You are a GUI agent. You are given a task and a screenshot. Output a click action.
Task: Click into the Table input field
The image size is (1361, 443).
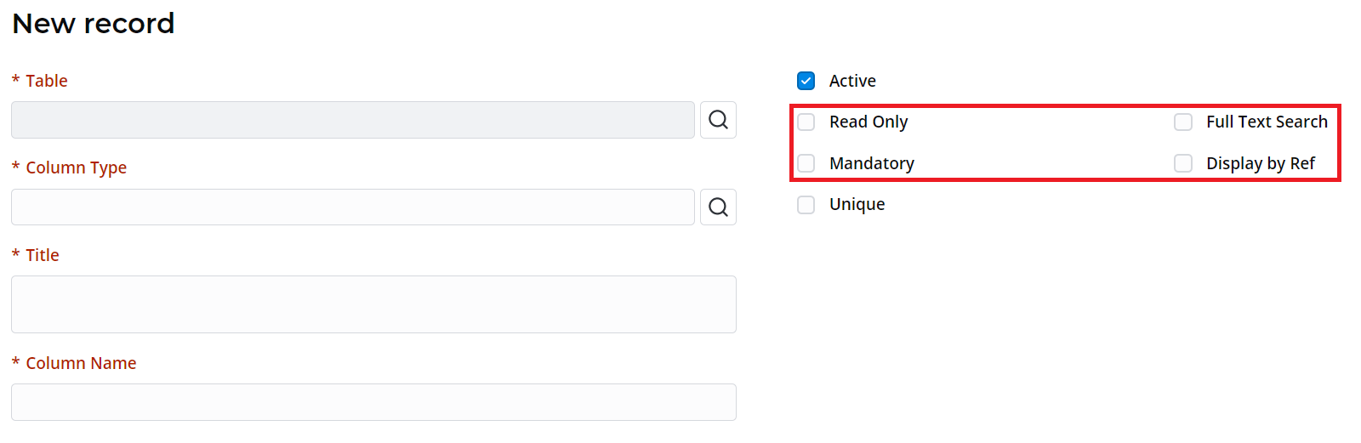[x=352, y=120]
